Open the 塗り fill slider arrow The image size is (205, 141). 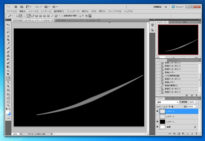coord(197,107)
